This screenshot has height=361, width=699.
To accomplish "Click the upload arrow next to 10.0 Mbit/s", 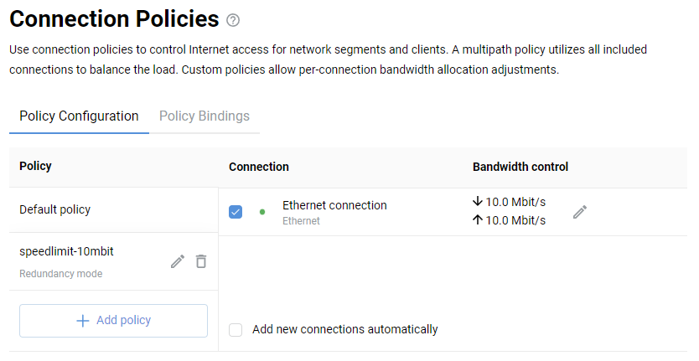I will tap(478, 220).
